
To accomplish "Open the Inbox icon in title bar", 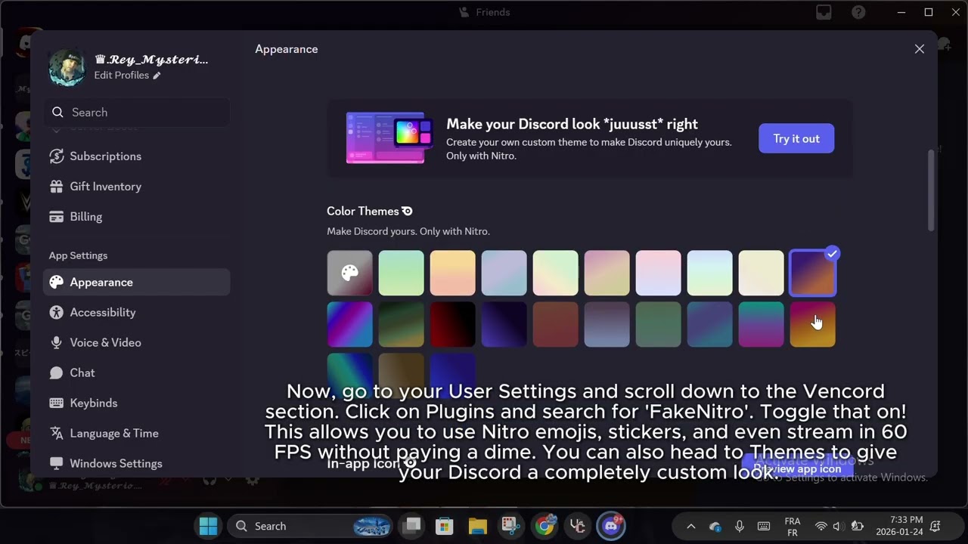I will tap(824, 12).
